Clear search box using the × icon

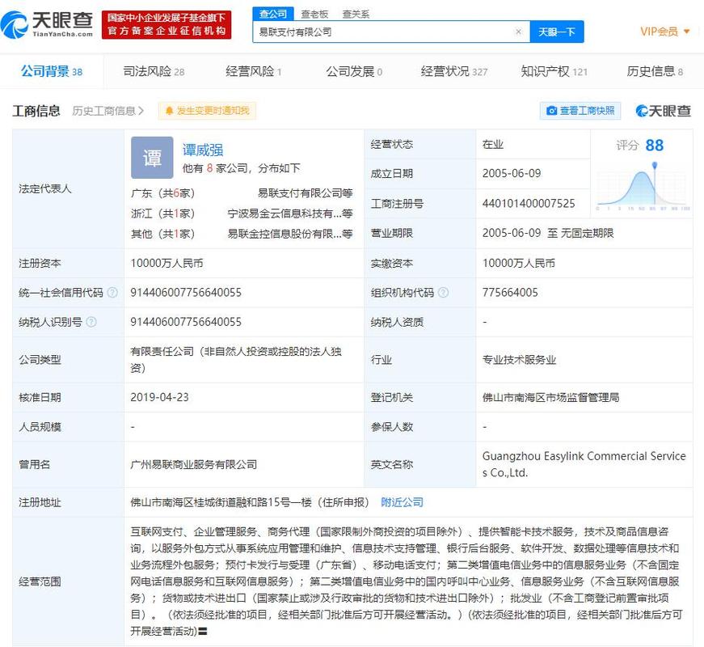coord(520,32)
